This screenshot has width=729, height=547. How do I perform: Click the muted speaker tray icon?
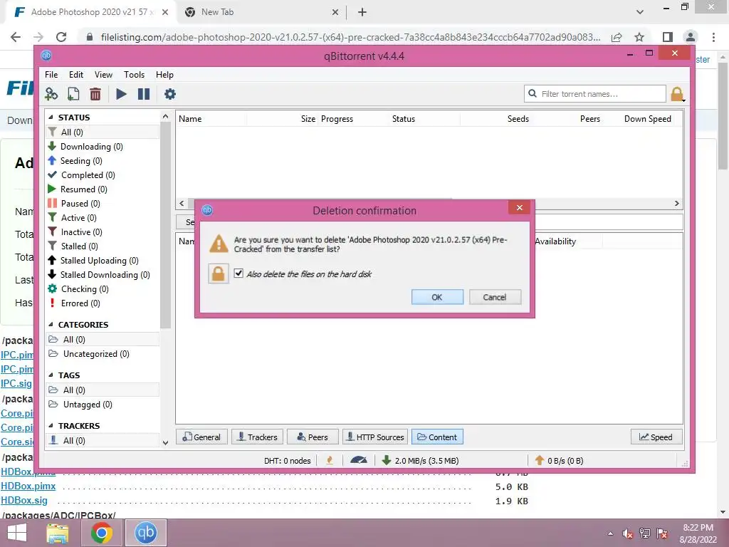tap(628, 533)
